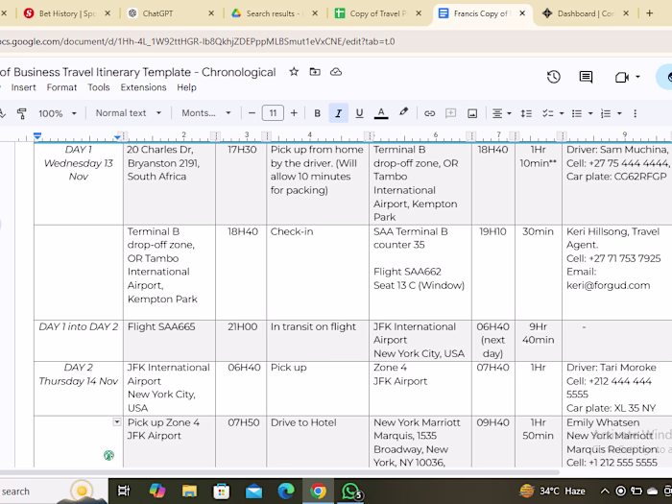Open WhatsApp from the taskbar
The height and width of the screenshot is (504, 672).
[x=351, y=492]
